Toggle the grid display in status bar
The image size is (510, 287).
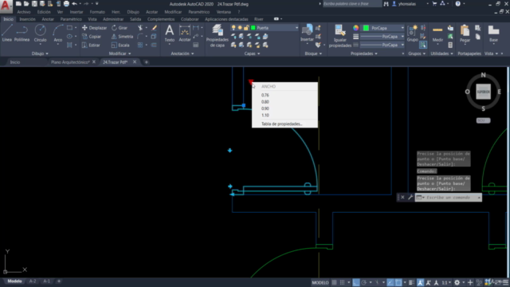click(334, 282)
